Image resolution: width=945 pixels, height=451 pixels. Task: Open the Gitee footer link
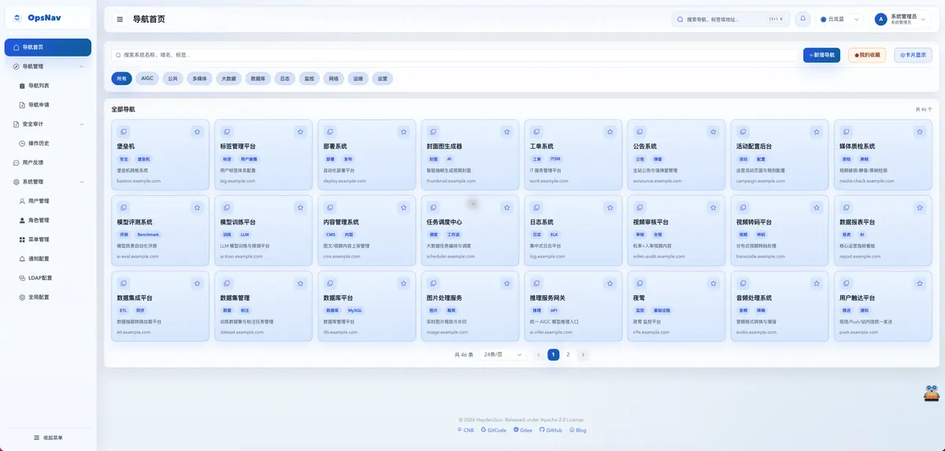[x=523, y=431]
